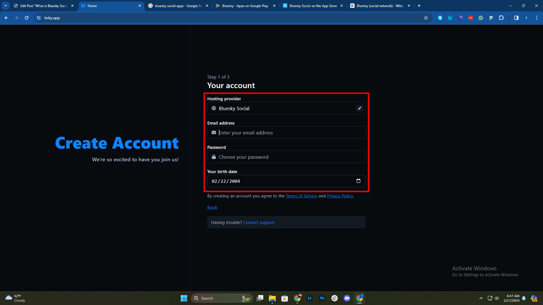Reload the bsky.app page
Image resolution: width=543 pixels, height=305 pixels.
click(x=27, y=18)
